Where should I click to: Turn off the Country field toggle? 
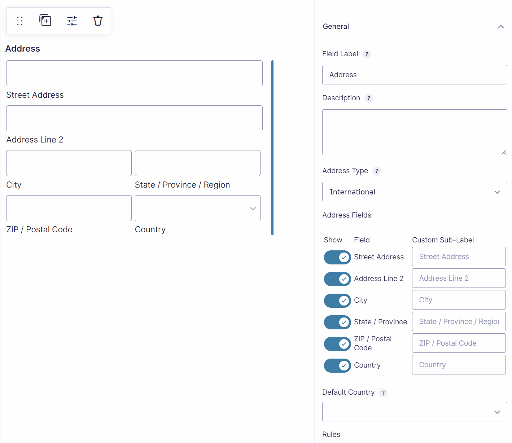coord(337,365)
